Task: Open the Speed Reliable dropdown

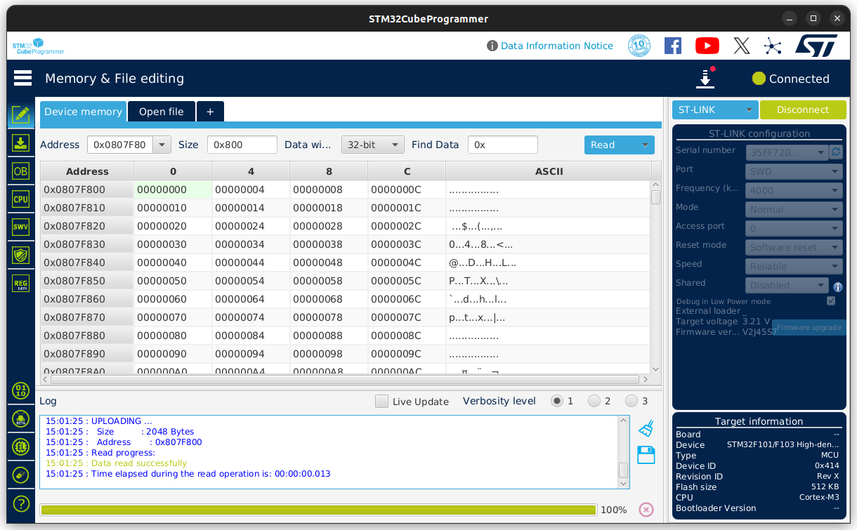Action: tap(793, 266)
